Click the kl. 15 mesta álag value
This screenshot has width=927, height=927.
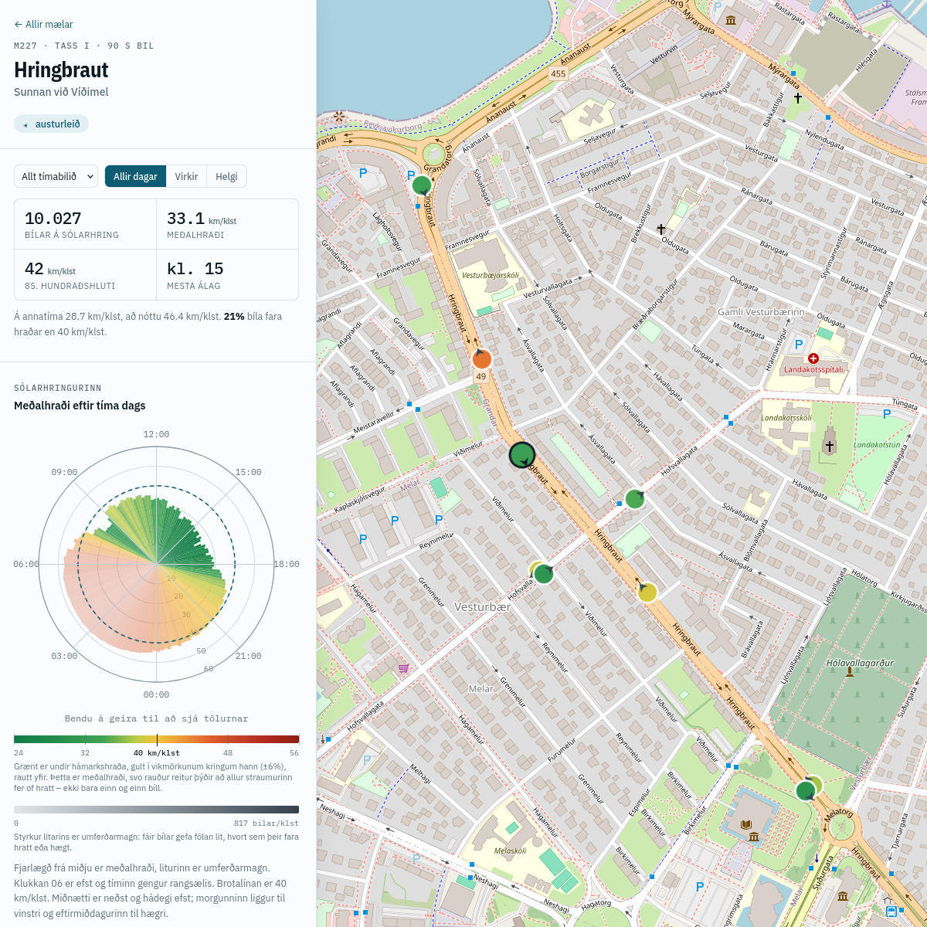click(195, 269)
